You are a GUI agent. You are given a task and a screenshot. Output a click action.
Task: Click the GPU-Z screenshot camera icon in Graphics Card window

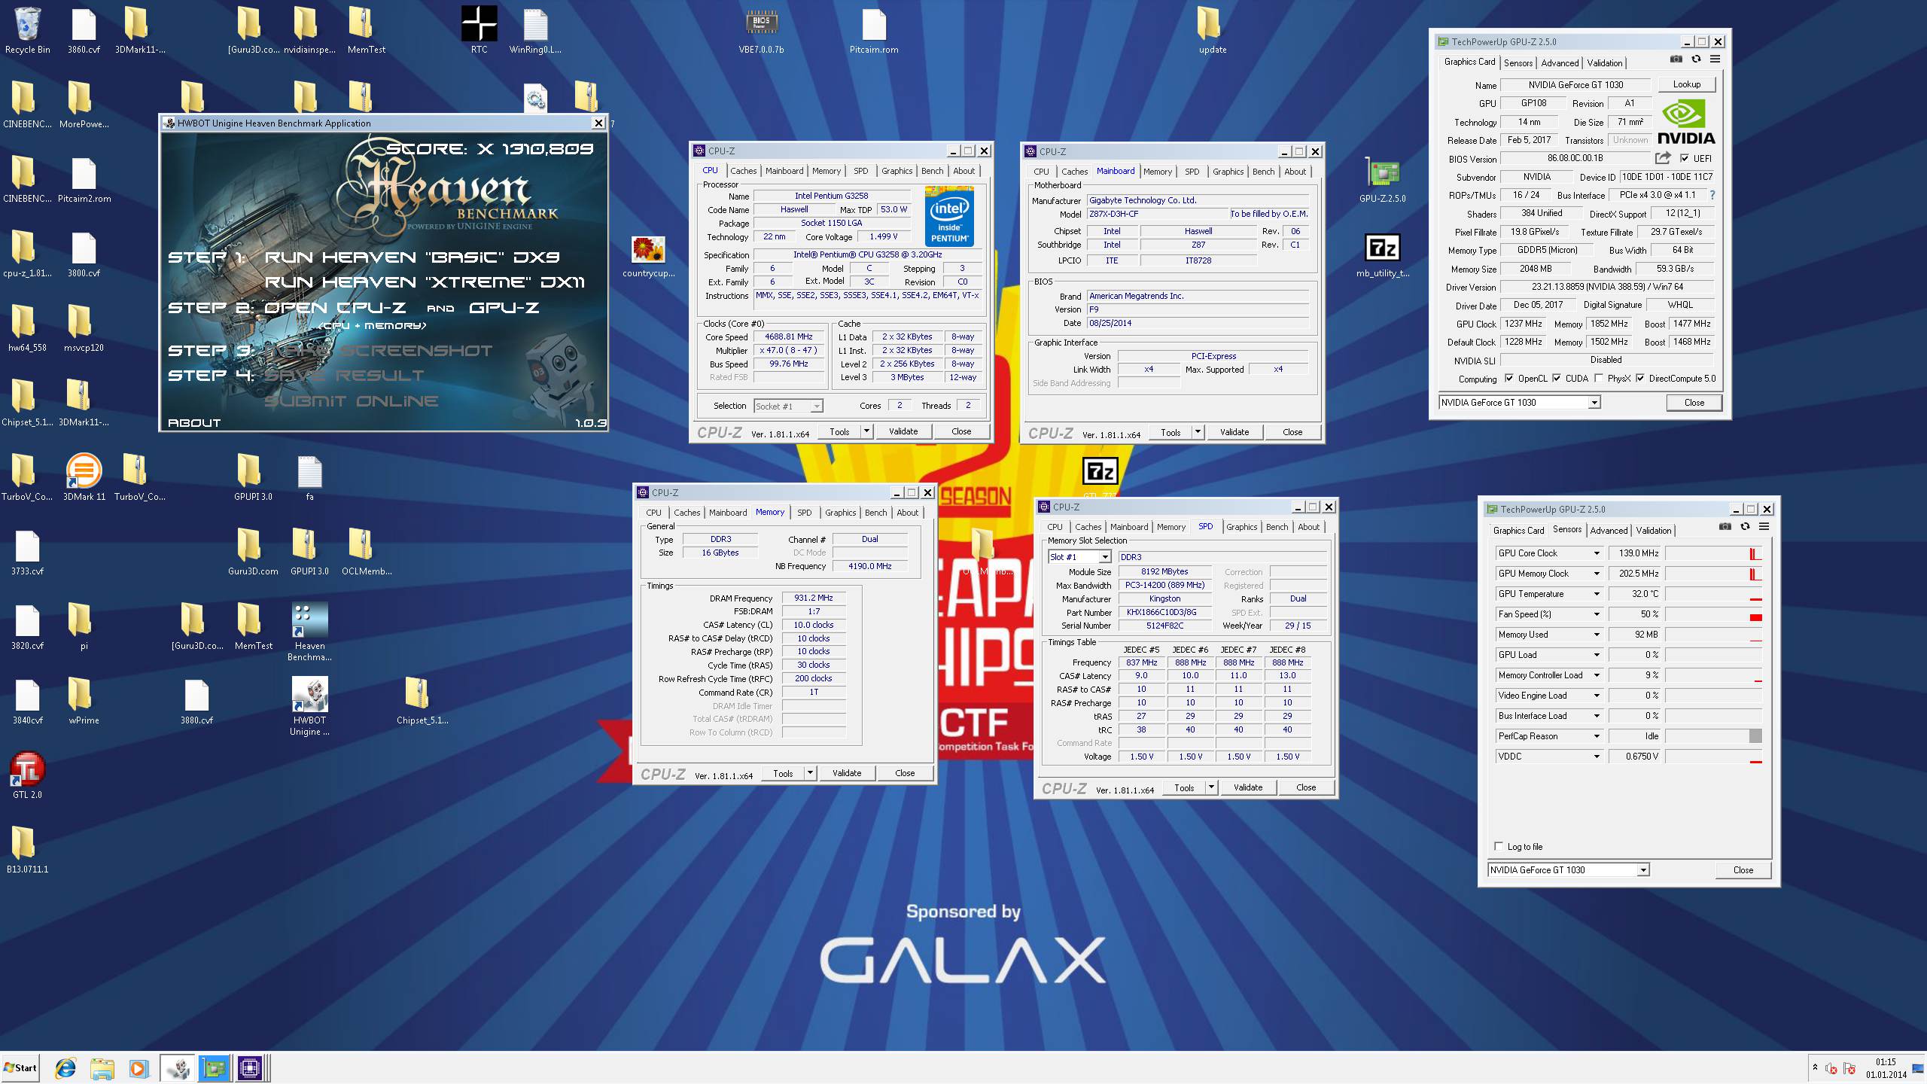1676,59
